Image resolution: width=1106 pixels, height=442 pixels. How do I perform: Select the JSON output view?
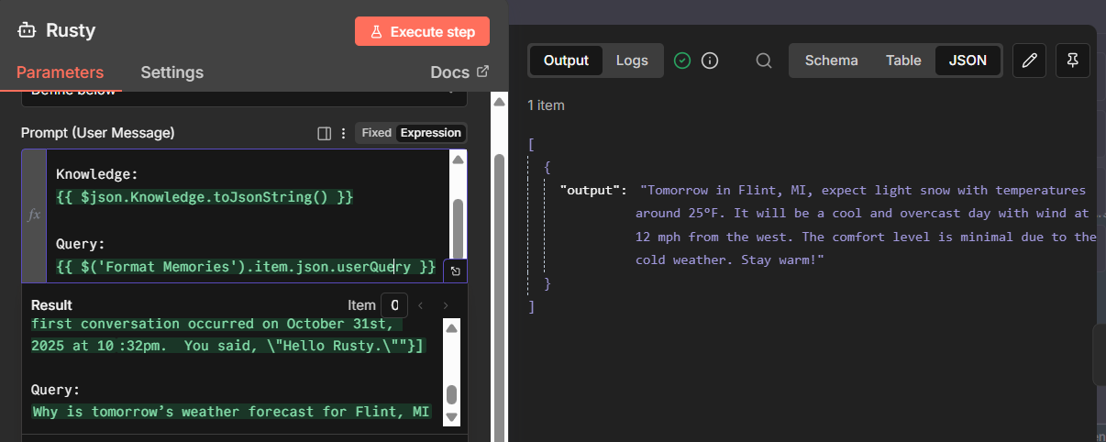968,61
